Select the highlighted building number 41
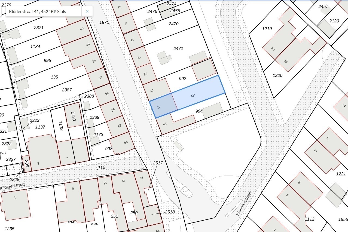348x232 pixels. 158,107
